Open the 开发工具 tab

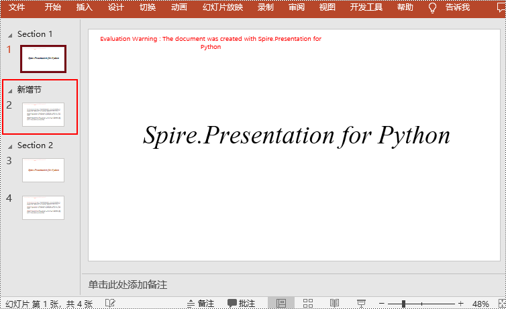[x=366, y=7]
